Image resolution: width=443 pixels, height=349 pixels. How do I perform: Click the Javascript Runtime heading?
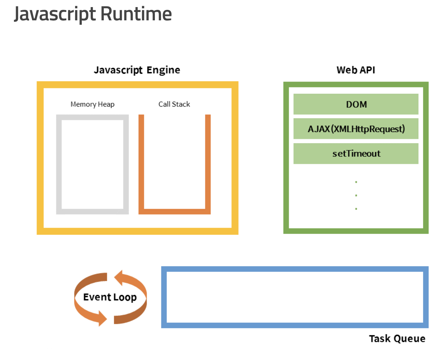click(93, 14)
